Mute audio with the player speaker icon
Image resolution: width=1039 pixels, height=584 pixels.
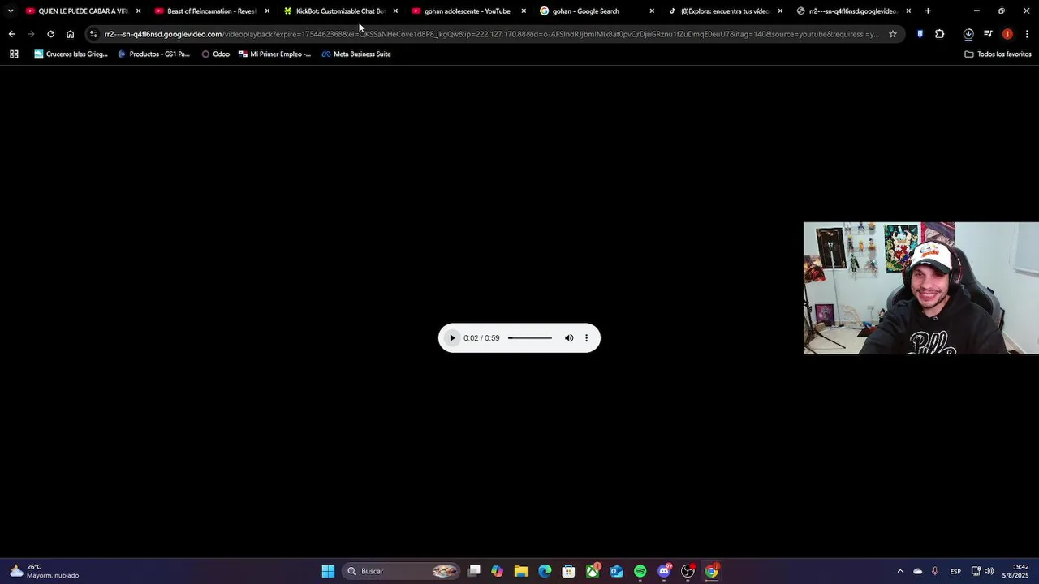click(569, 338)
